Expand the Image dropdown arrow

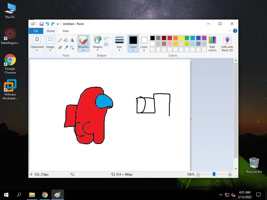(x=50, y=50)
